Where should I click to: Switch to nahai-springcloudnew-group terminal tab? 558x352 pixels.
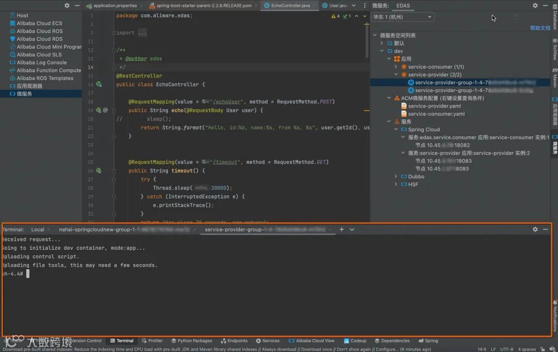point(125,229)
